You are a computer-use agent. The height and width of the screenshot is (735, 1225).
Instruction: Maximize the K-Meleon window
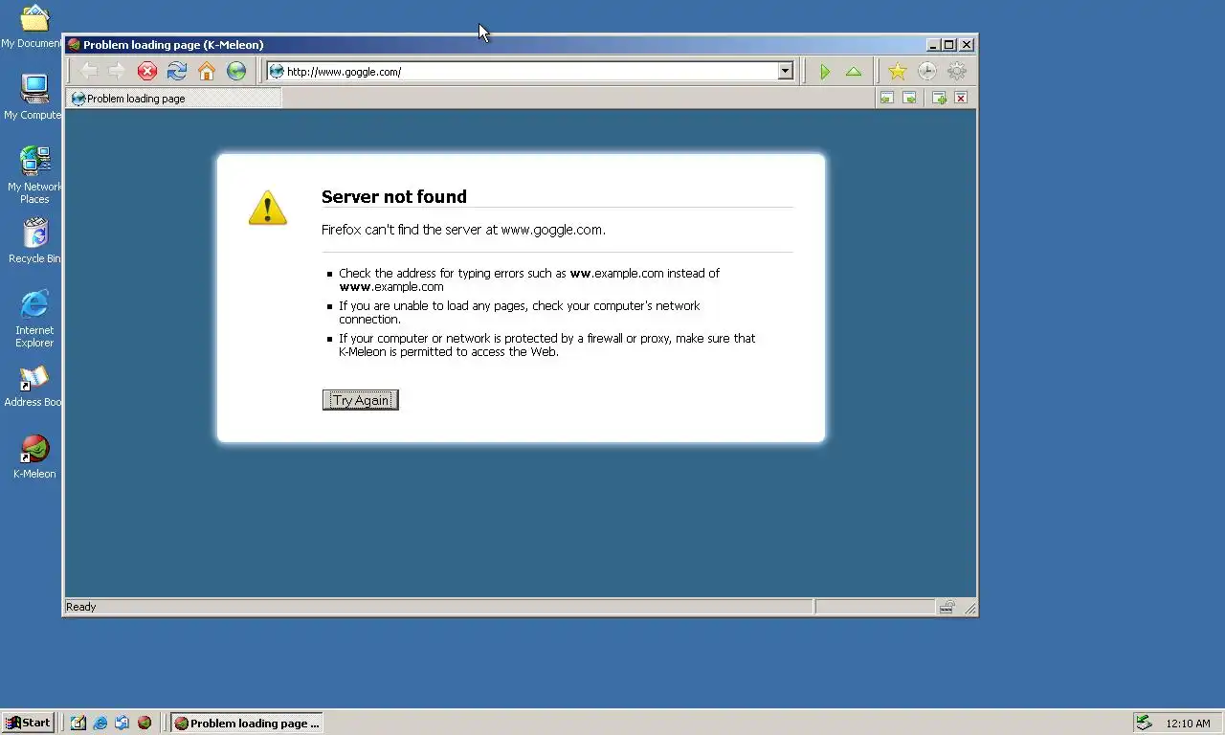pyautogui.click(x=948, y=44)
